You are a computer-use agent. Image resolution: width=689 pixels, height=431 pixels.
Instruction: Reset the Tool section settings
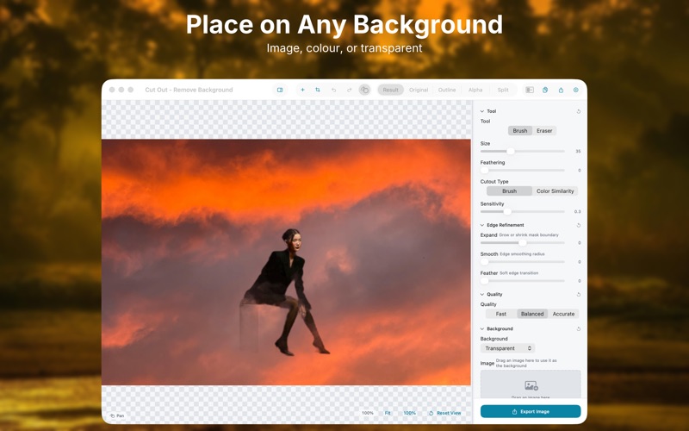coord(578,111)
